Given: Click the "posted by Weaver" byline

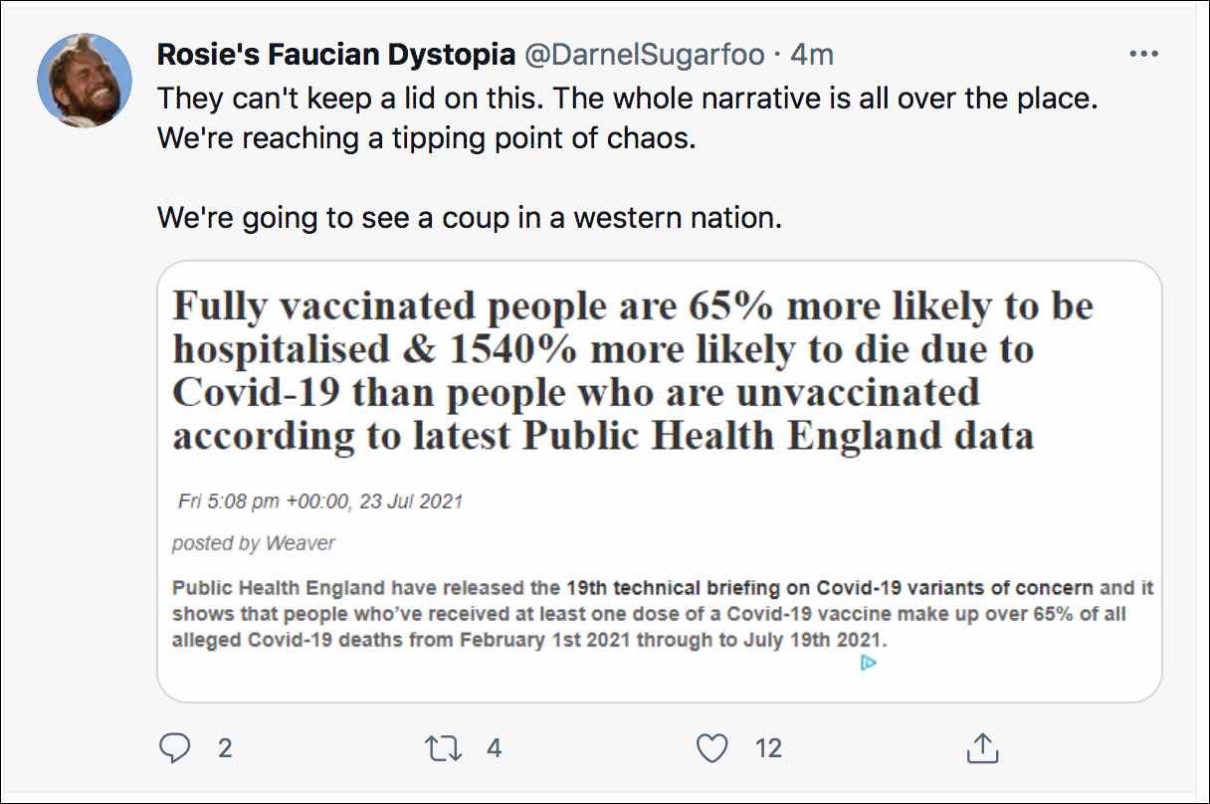Looking at the screenshot, I should [254, 543].
